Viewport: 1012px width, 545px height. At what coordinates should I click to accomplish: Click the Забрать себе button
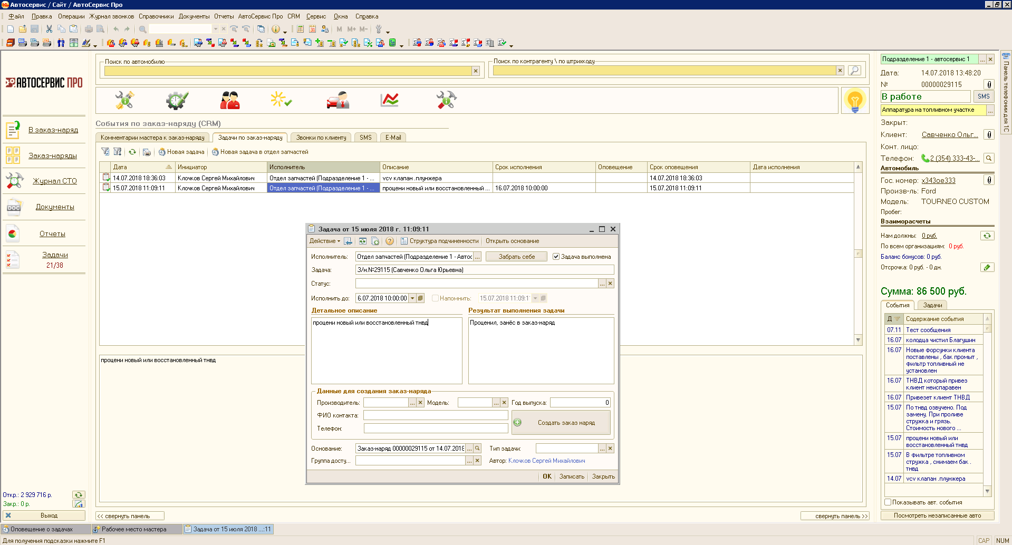[x=516, y=257]
